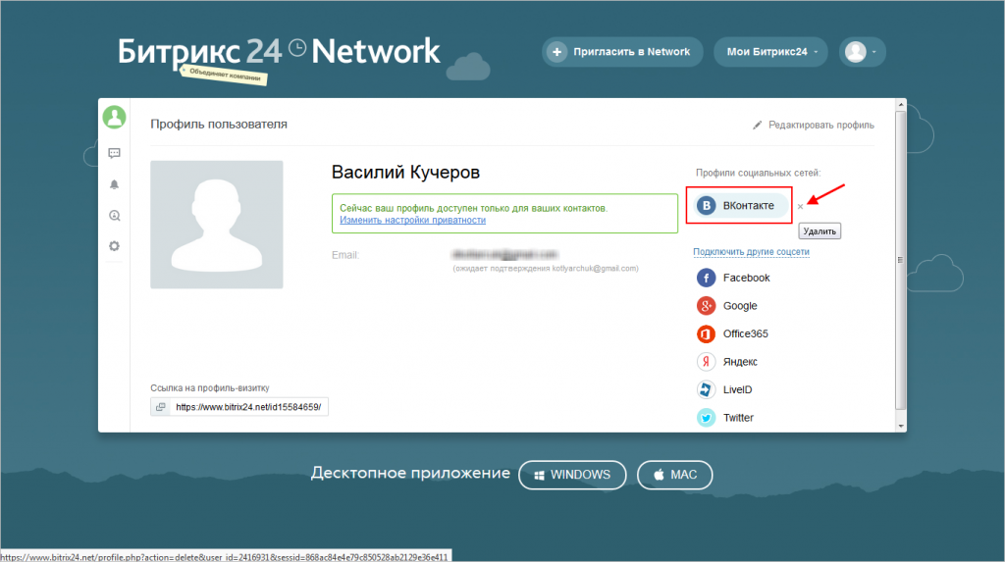Click the copy icon beside profile link
This screenshot has width=1005, height=562.
[x=160, y=407]
